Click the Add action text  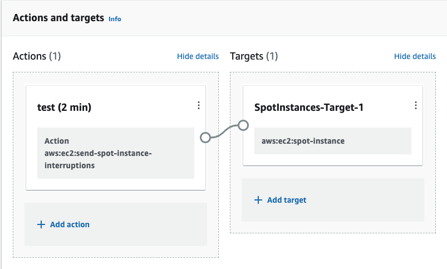coord(70,224)
